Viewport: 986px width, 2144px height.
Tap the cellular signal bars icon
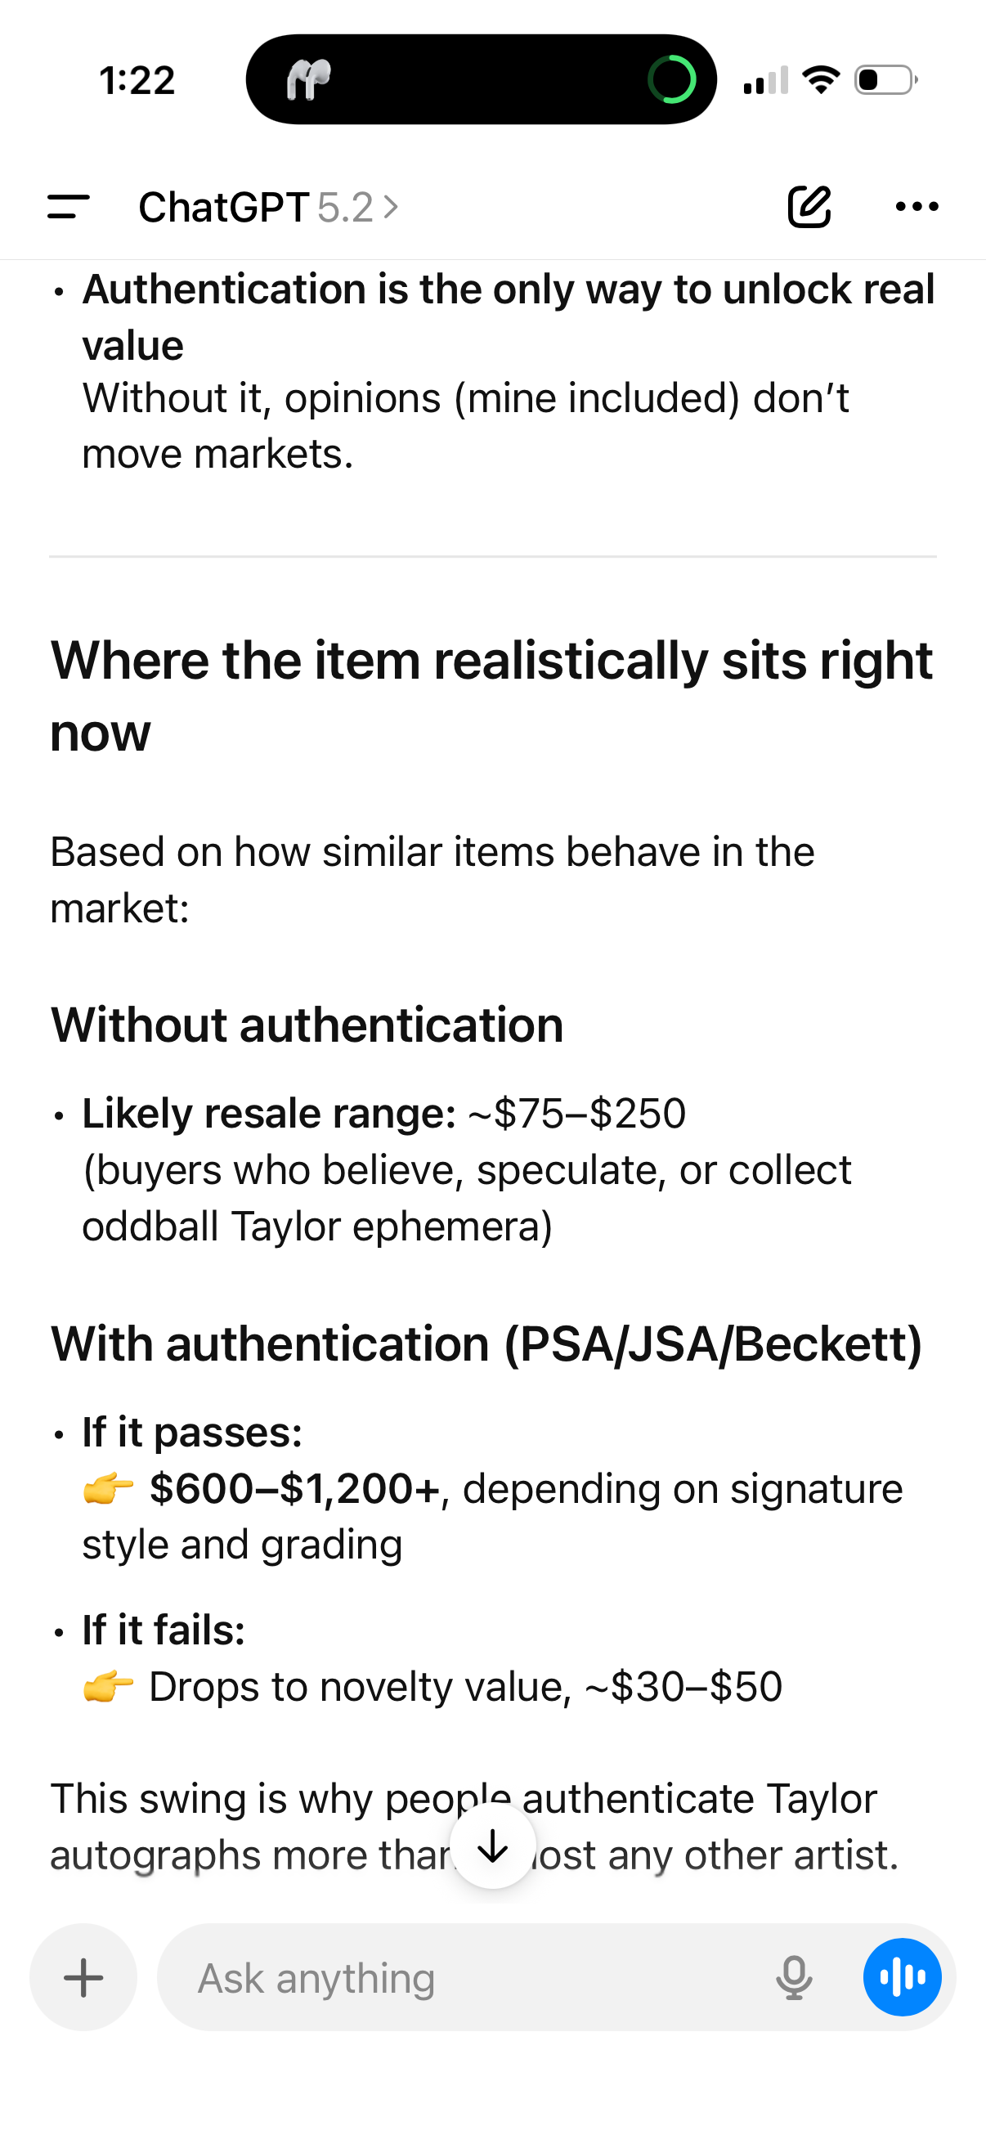(x=765, y=80)
